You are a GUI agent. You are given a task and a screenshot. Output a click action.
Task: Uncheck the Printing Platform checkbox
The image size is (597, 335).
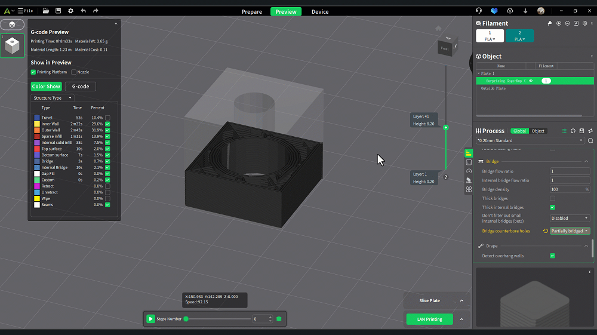[x=33, y=72]
